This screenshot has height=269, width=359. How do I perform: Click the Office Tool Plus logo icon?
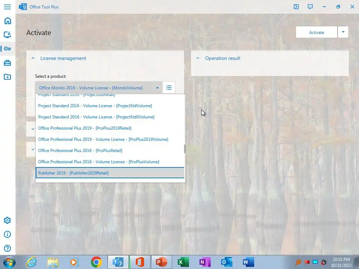(x=23, y=7)
